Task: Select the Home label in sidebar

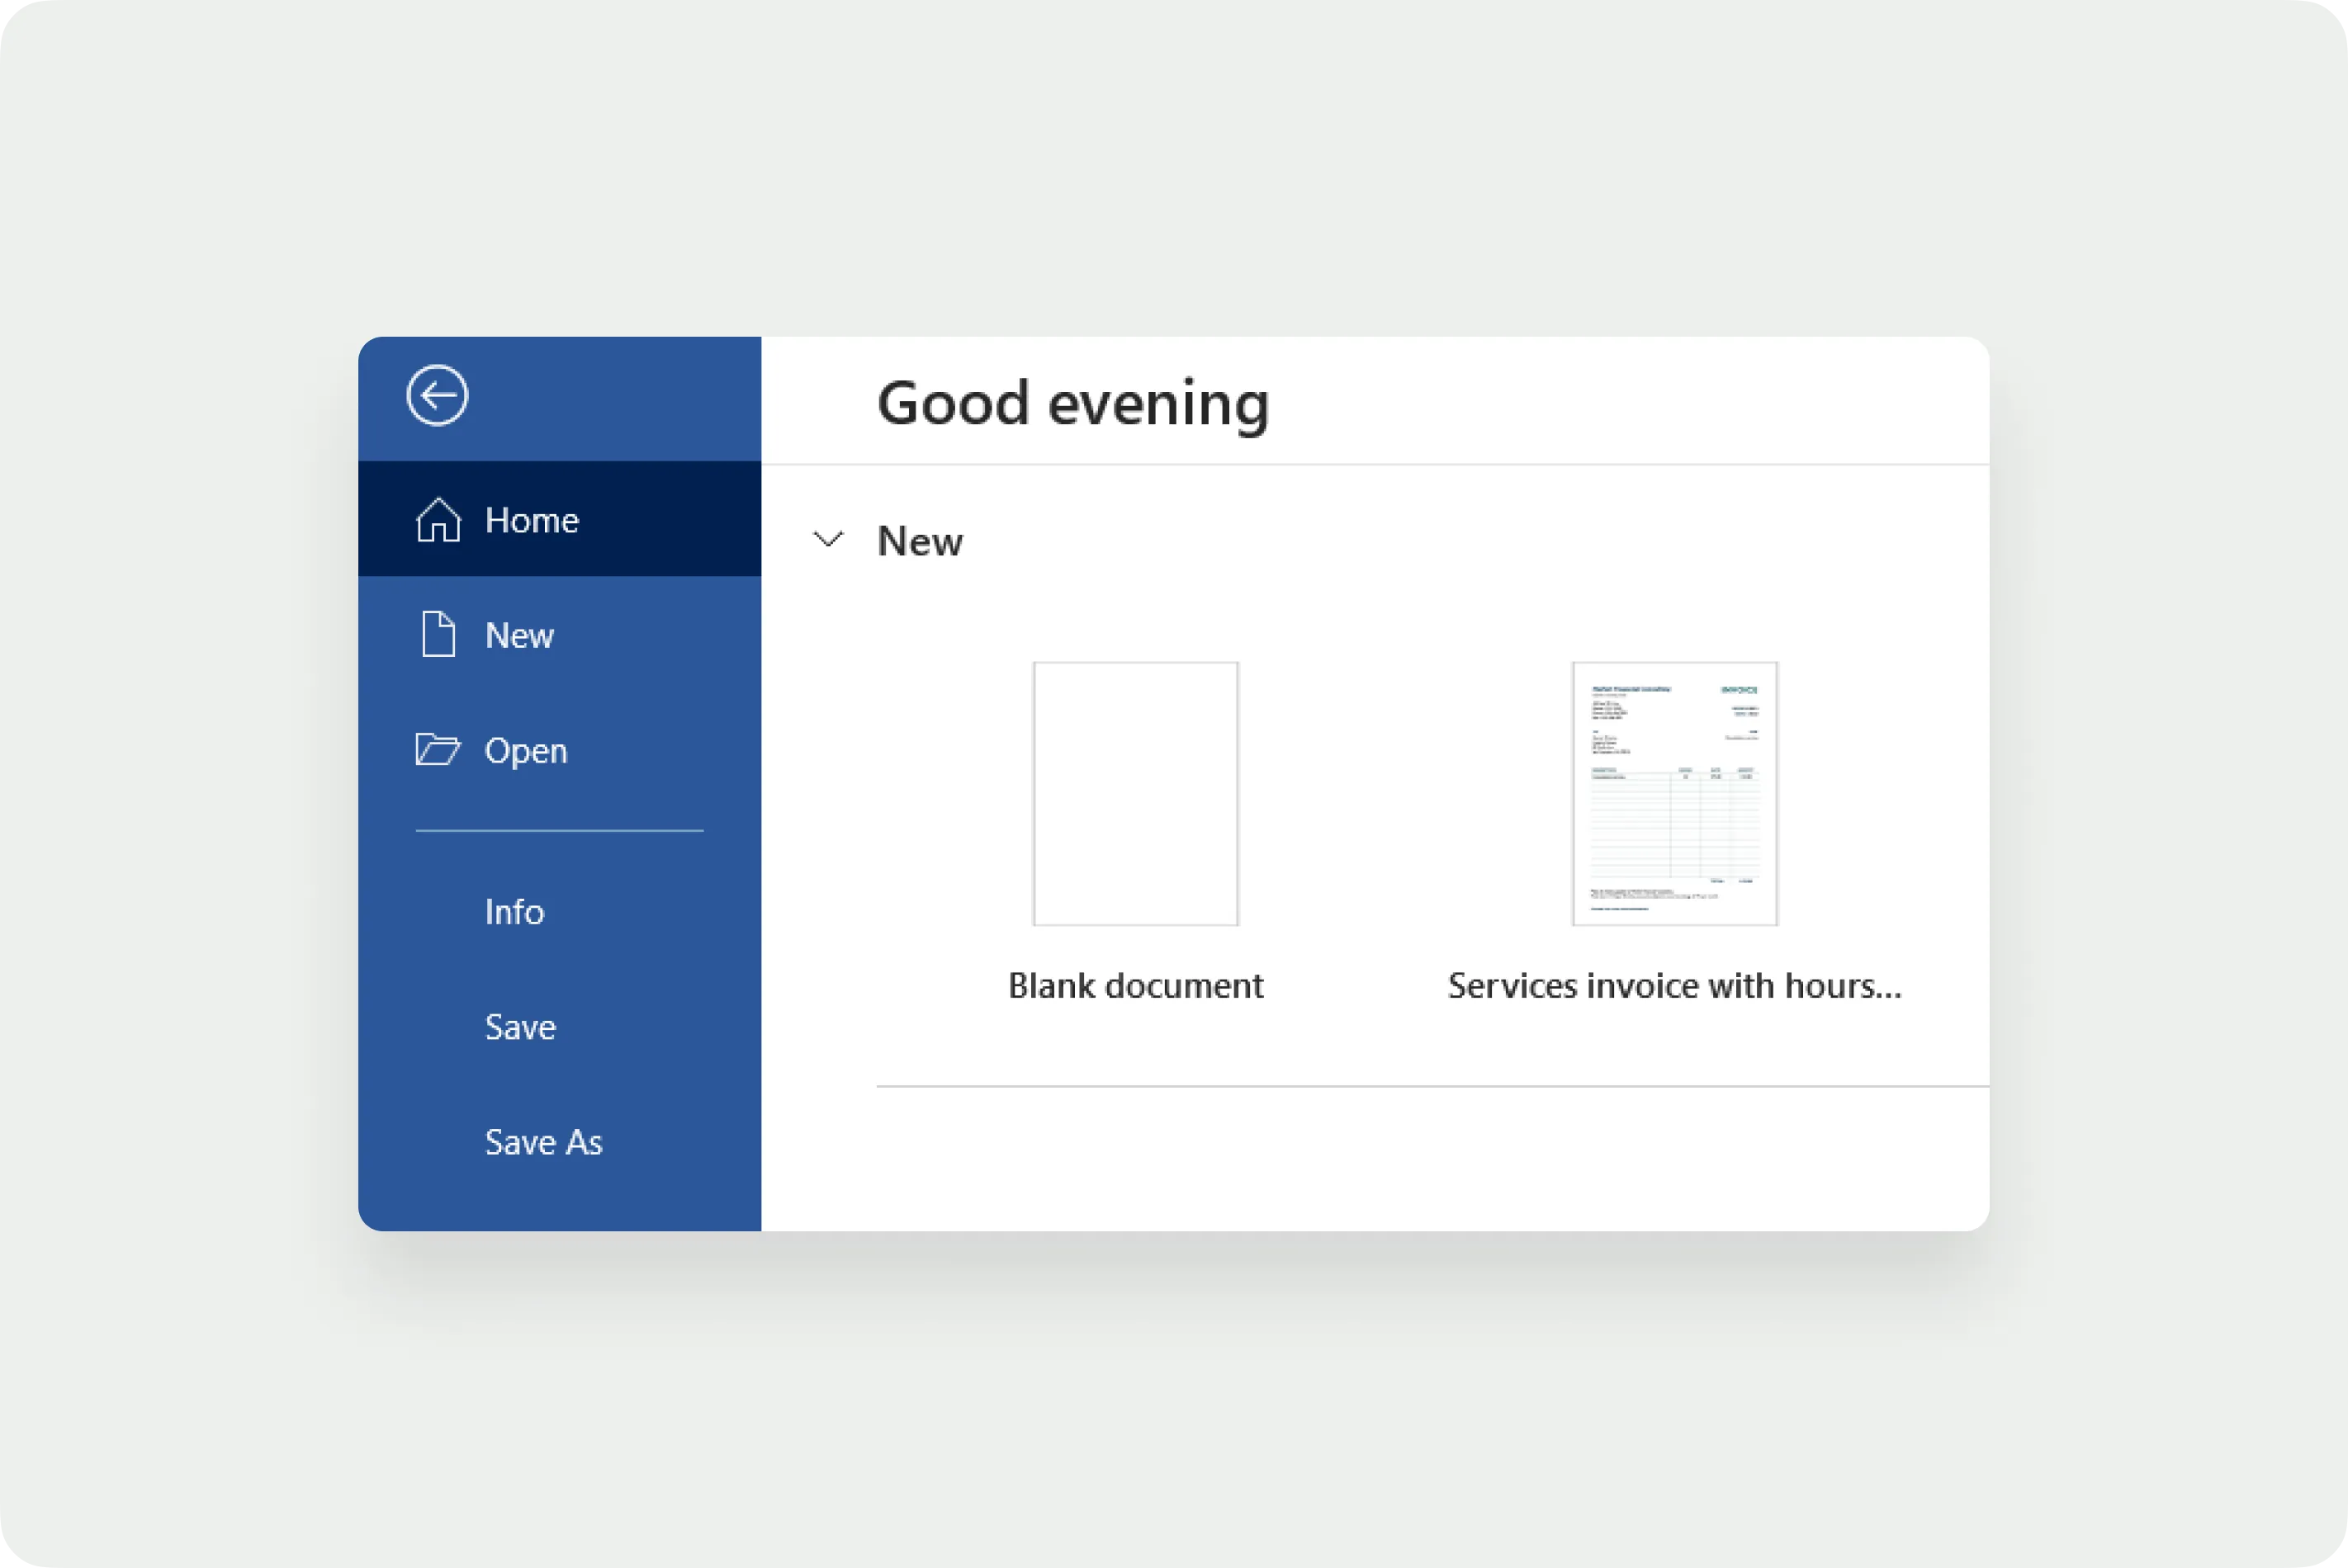Action: (531, 521)
